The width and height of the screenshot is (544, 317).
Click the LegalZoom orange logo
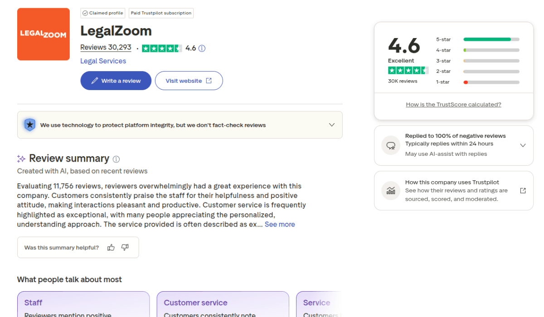pos(44,34)
